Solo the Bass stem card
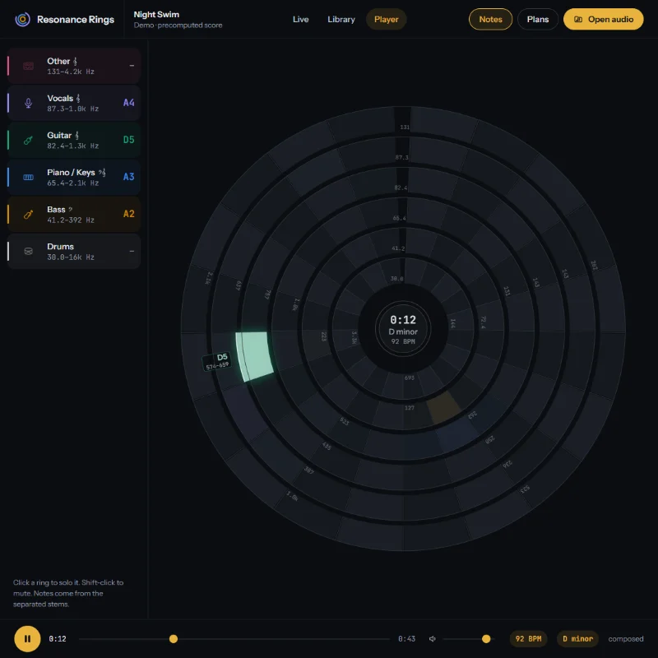Screen dimensions: 658x658 click(74, 214)
